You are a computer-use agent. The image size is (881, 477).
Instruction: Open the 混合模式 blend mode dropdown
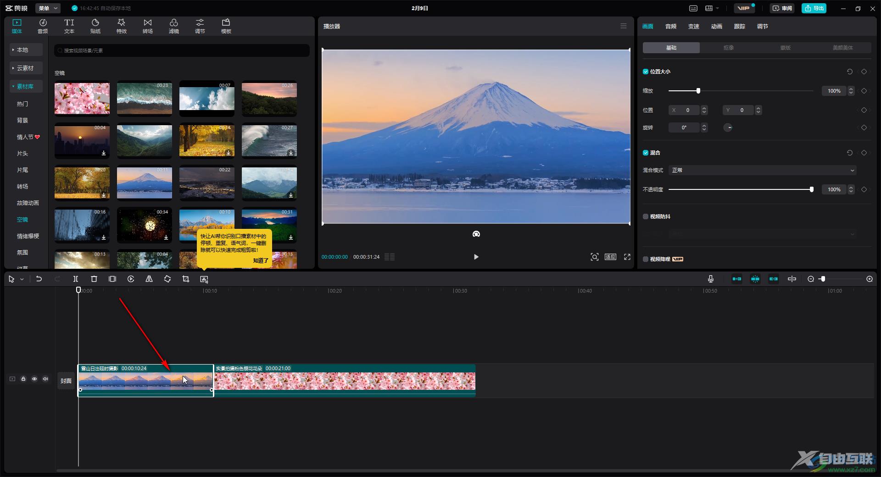[x=763, y=170]
